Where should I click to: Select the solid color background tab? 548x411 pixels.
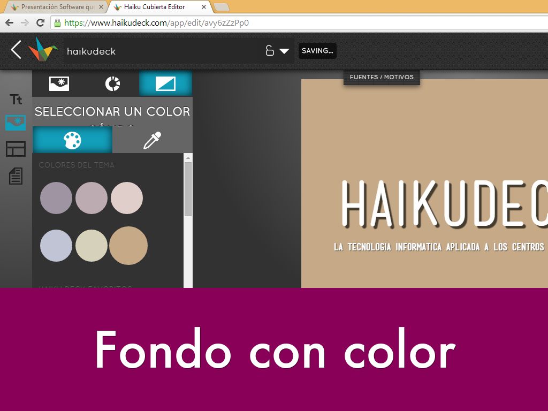tap(165, 83)
